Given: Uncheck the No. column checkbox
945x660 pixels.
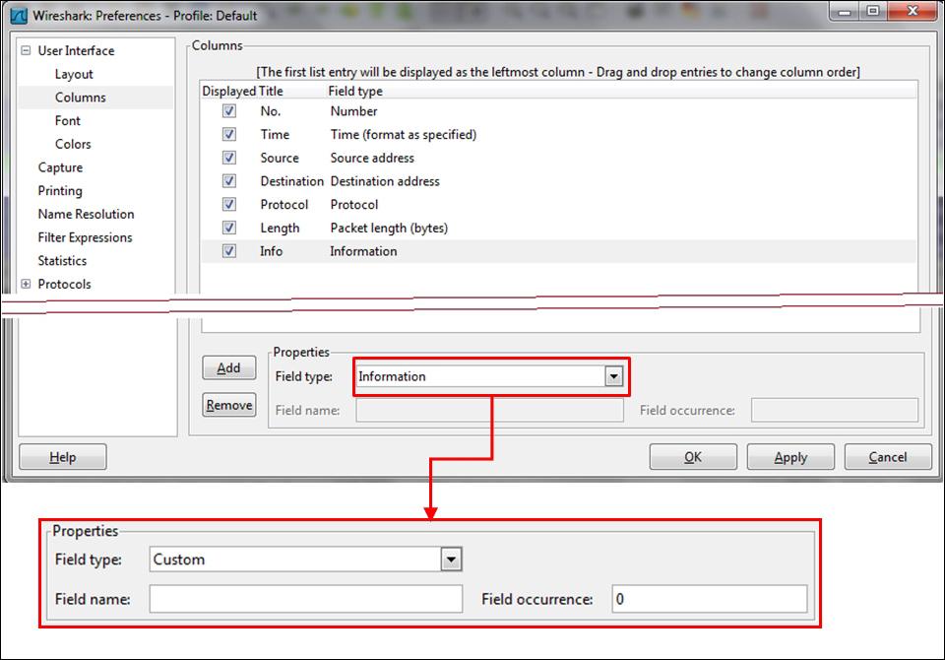Looking at the screenshot, I should pyautogui.click(x=229, y=111).
